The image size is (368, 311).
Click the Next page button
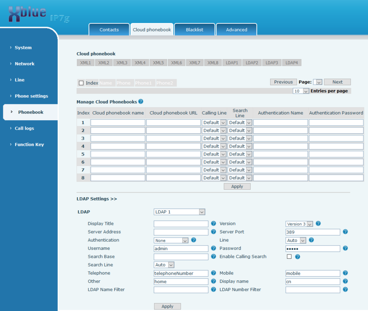coord(337,82)
